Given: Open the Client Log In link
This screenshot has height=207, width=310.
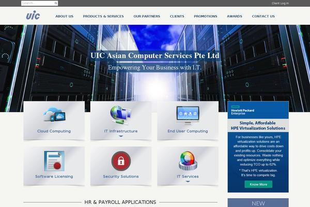Looking at the screenshot, I should 280,3.
